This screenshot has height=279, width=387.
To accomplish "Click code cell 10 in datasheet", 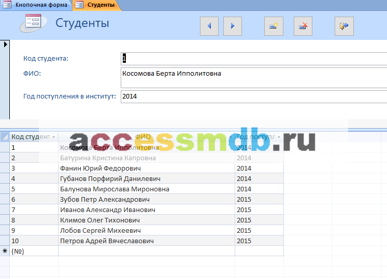I will (34, 241).
